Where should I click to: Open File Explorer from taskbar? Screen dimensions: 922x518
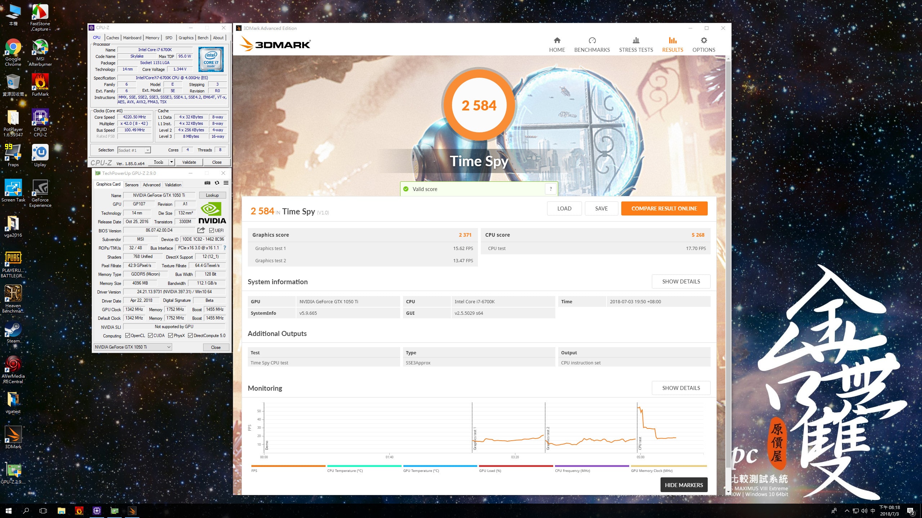pos(61,510)
